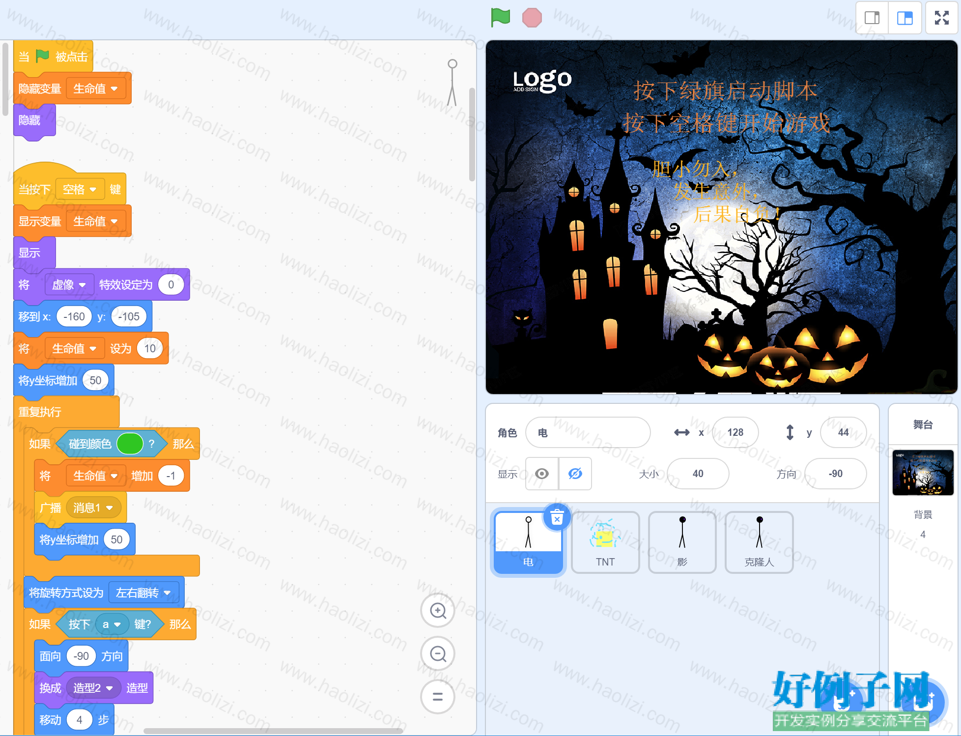The width and height of the screenshot is (961, 736).
Task: Delete the 电 sprite with trash icon
Action: (x=557, y=517)
